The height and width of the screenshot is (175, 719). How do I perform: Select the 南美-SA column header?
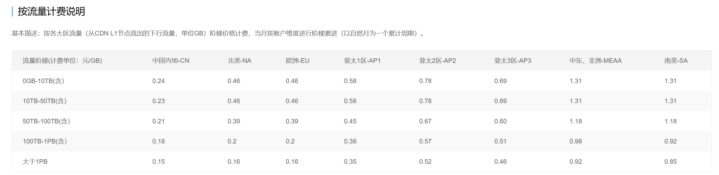point(676,61)
